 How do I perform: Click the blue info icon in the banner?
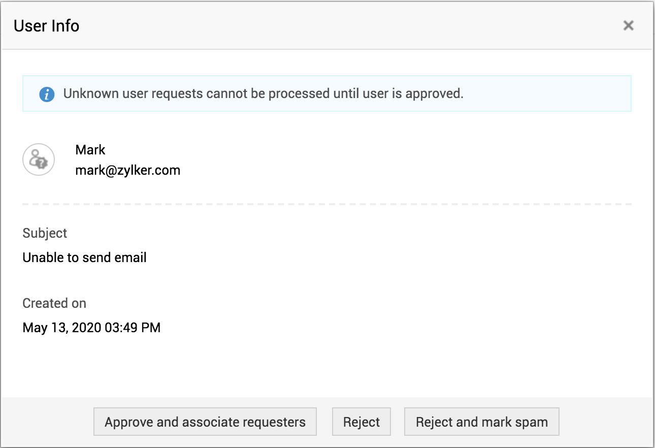(x=47, y=94)
